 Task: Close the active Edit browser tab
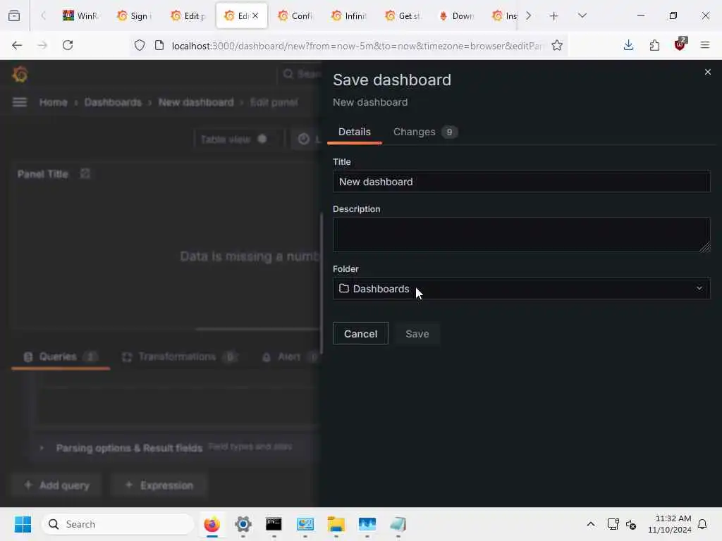[255, 15]
